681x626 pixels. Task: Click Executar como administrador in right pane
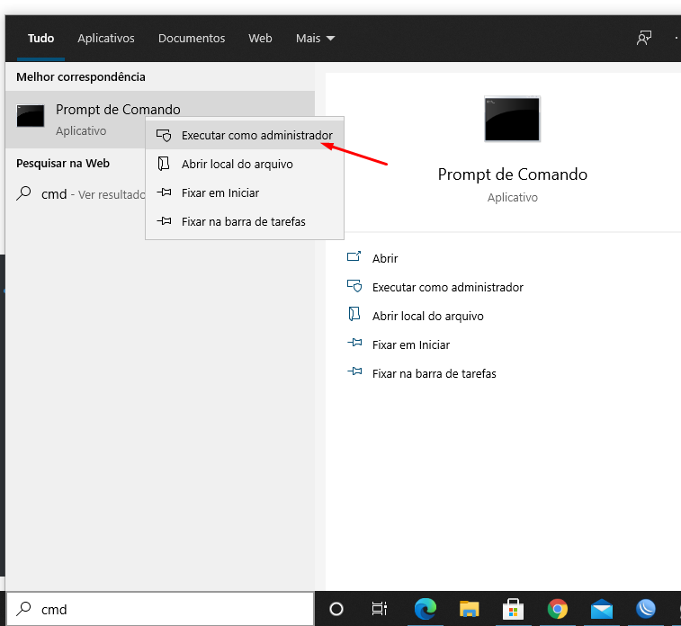pyautogui.click(x=447, y=287)
